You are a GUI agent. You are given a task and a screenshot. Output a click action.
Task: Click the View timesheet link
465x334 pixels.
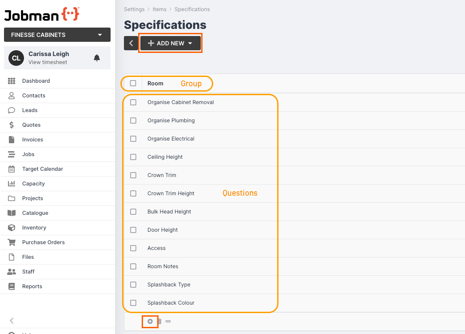pos(48,62)
